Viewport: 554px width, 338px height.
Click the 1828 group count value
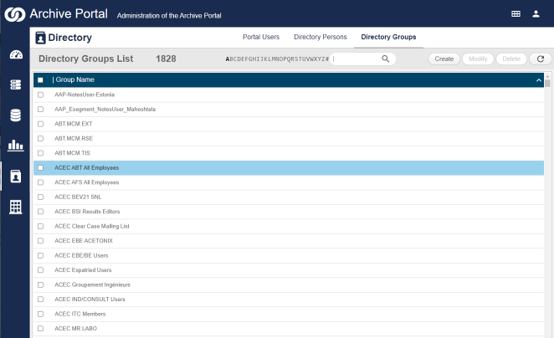point(166,59)
